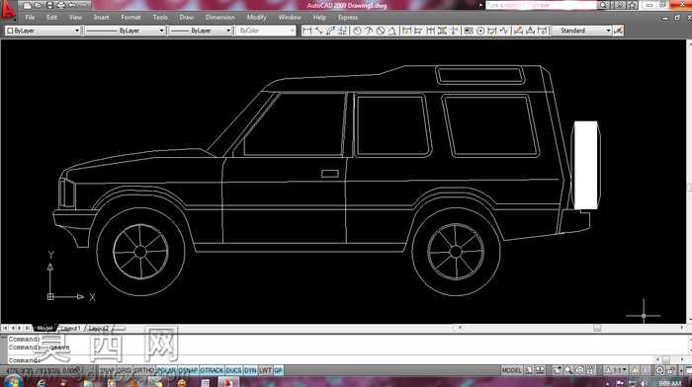This screenshot has height=387, width=692.
Task: Open the Format menu
Action: pyautogui.click(x=130, y=17)
